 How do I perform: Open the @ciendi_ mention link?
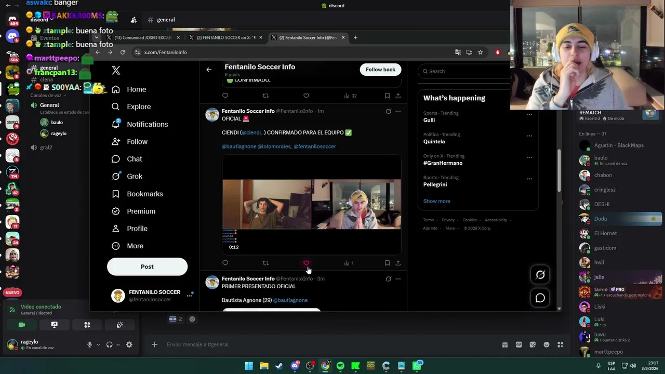coord(252,132)
